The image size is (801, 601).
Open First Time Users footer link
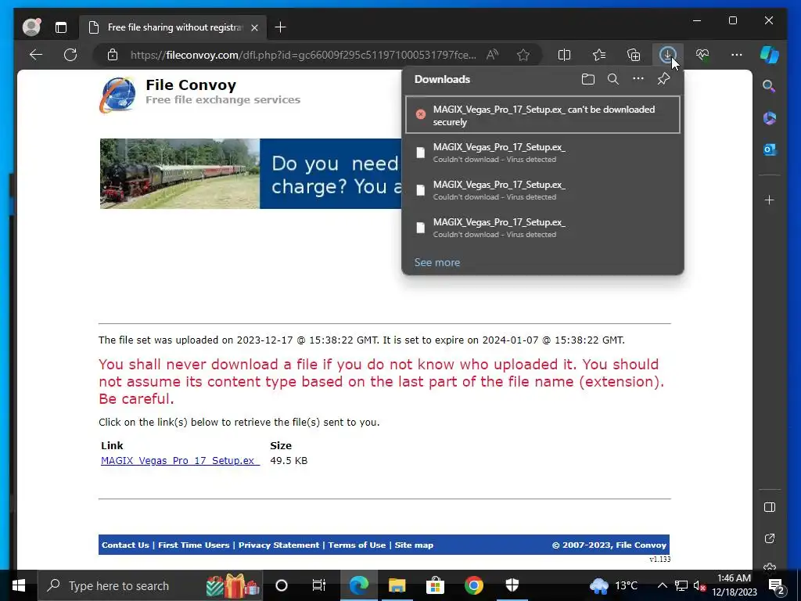[194, 545]
